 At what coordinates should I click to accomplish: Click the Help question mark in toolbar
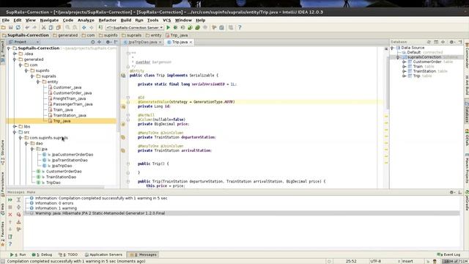coord(240,28)
